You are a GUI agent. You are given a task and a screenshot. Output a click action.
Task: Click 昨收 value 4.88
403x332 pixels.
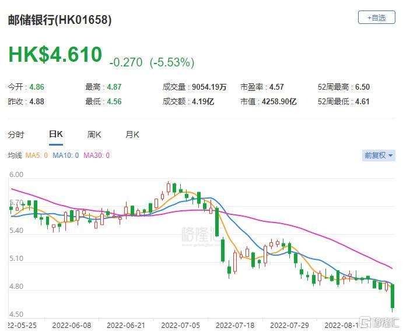coord(37,102)
